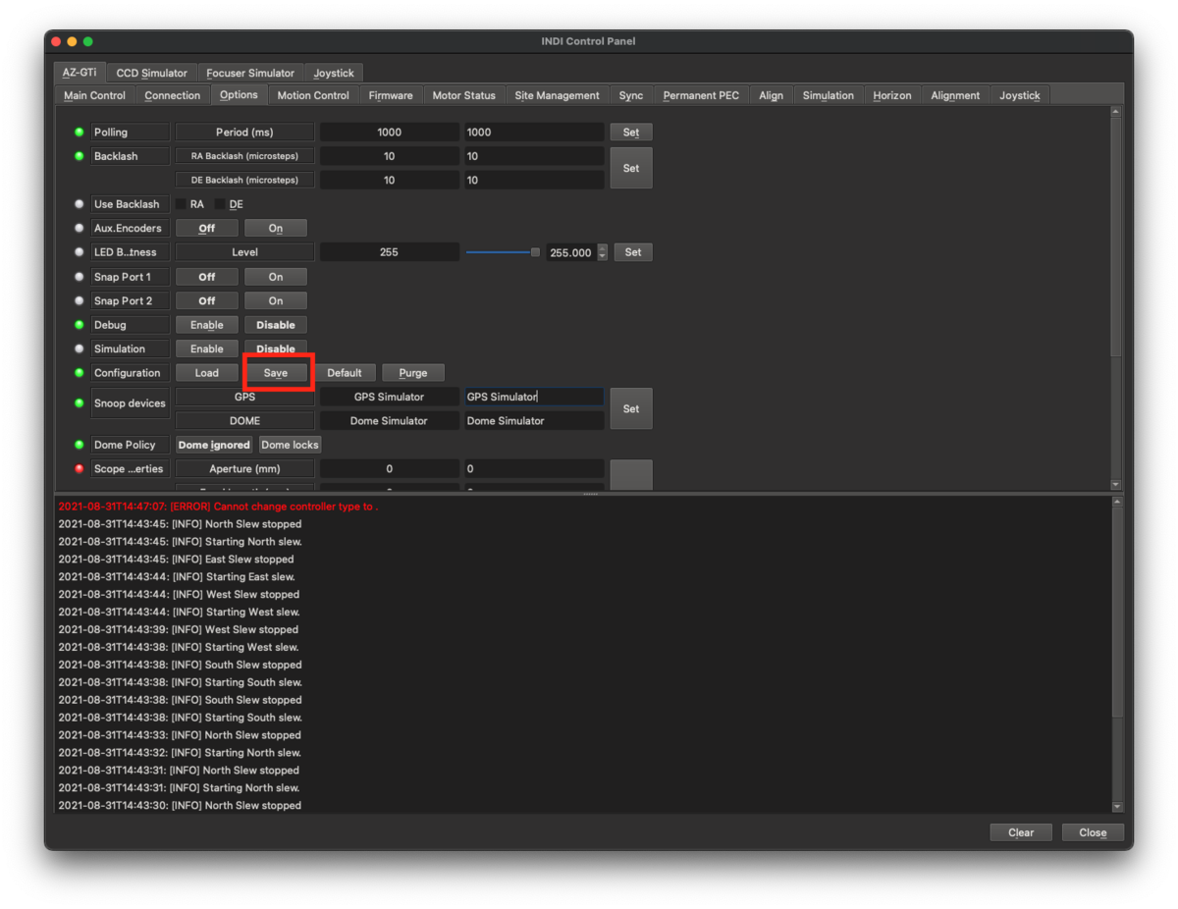Click the Use Backlash status indicator light
Screen dimensions: 1178x909
click(x=80, y=204)
